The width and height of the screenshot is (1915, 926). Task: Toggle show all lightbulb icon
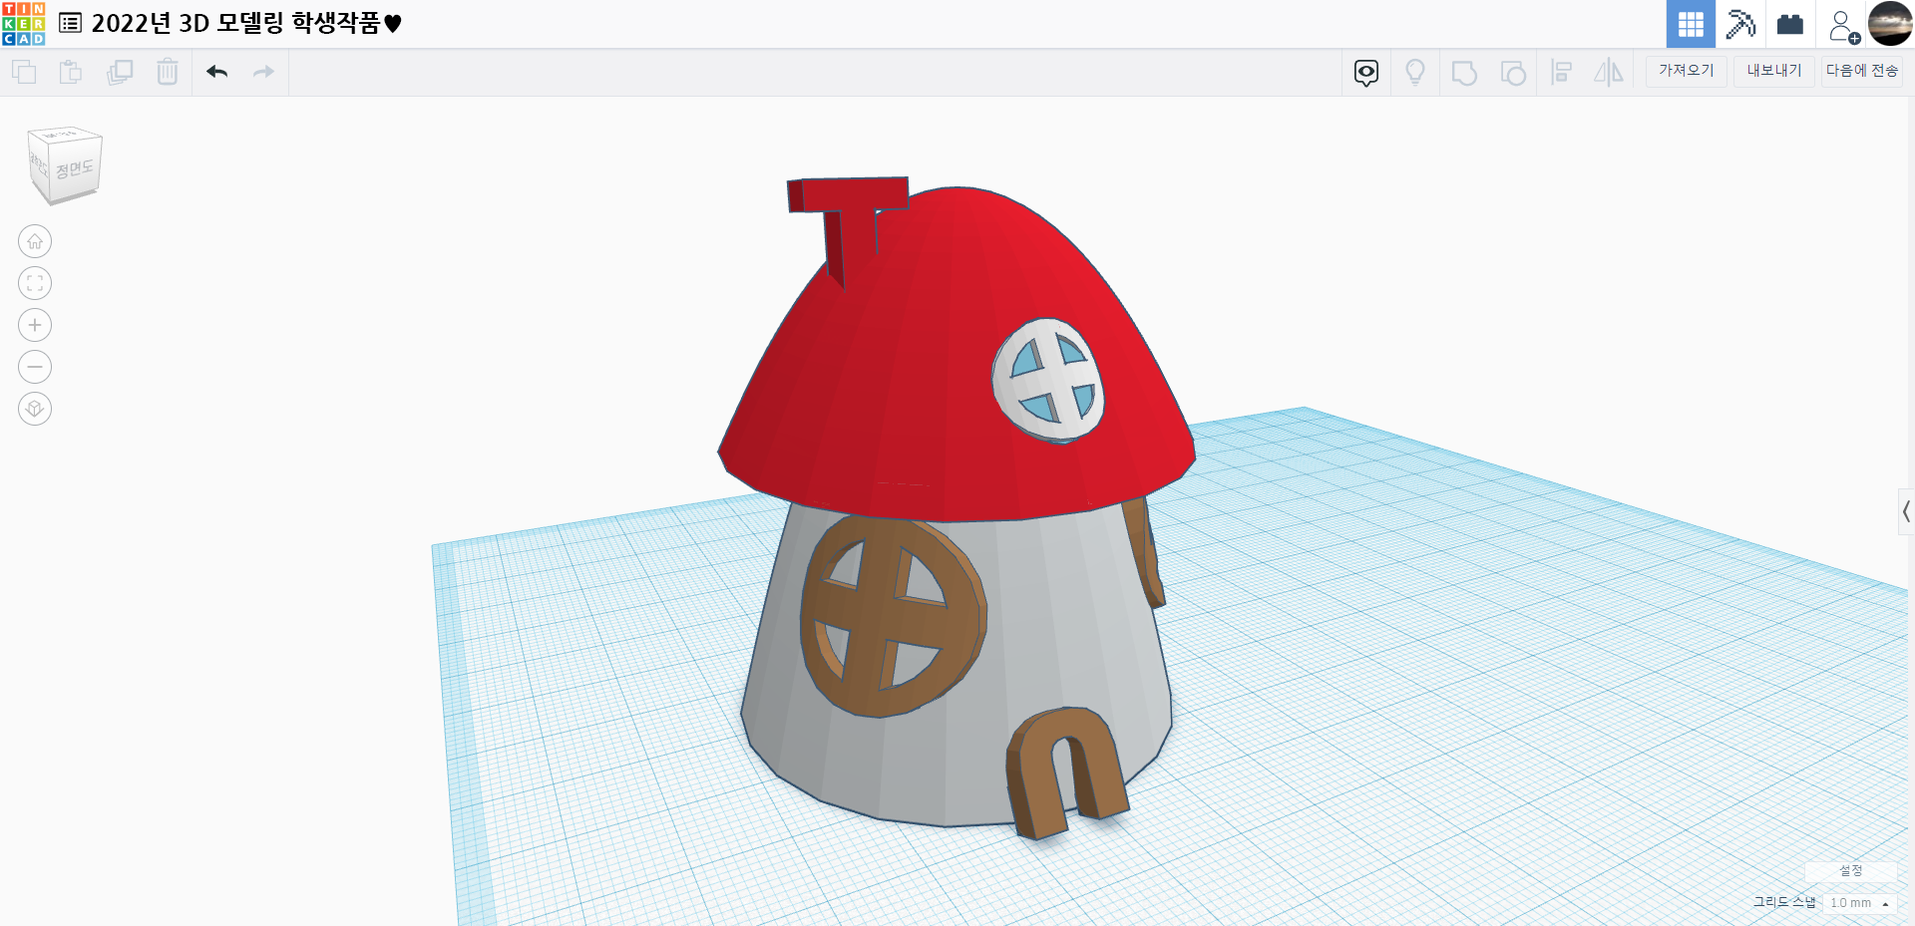(1415, 72)
